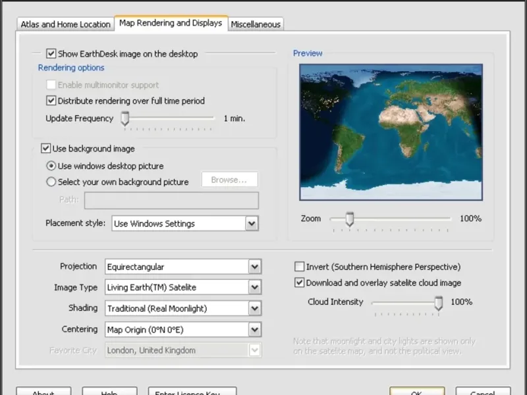
Task: Expand the Shading dropdown menu
Action: pos(255,308)
